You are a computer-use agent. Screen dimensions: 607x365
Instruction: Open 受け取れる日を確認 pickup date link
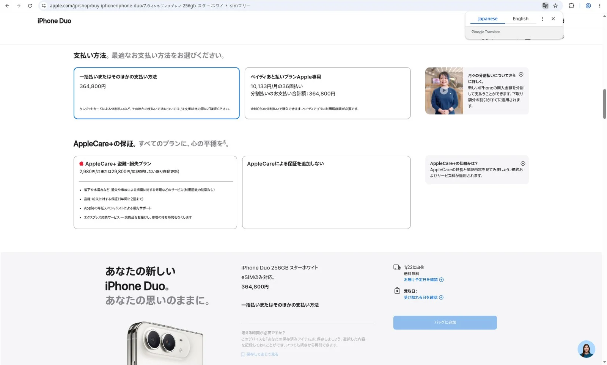(x=423, y=298)
